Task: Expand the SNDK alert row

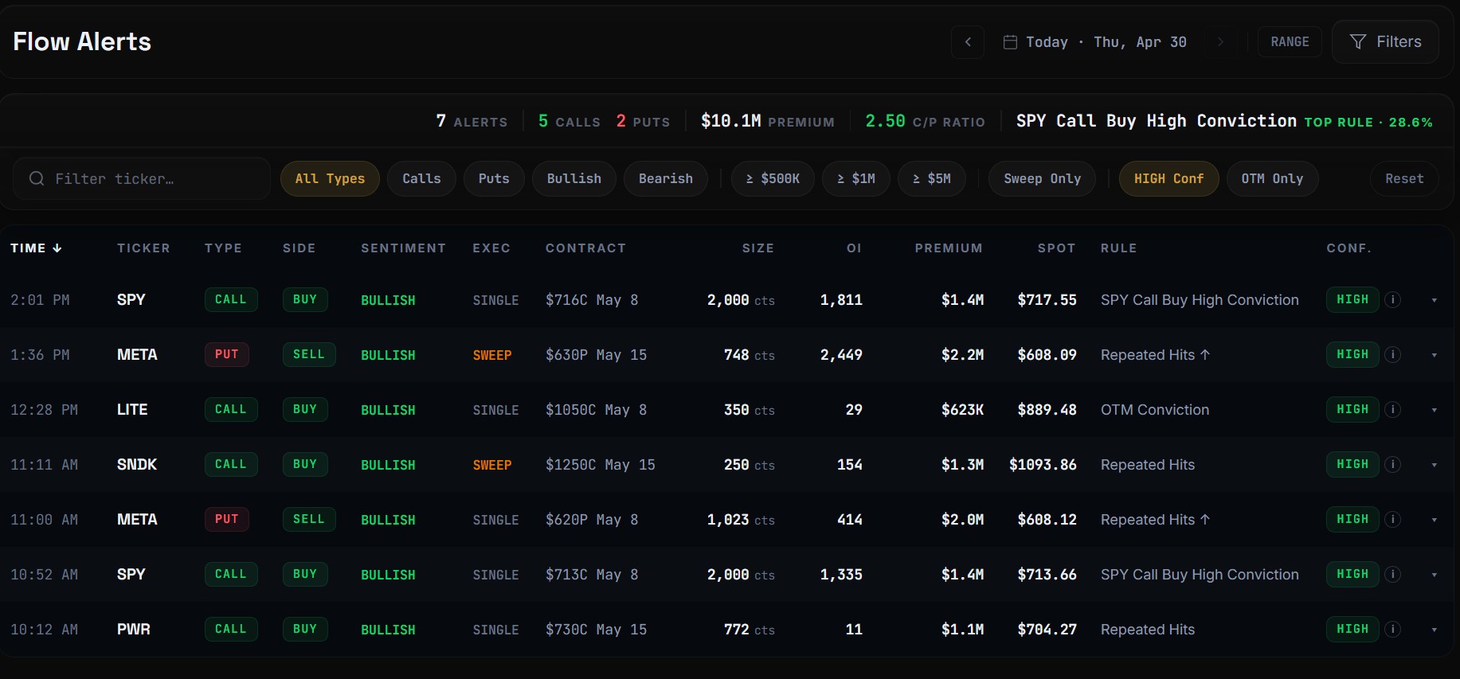Action: point(1434,465)
